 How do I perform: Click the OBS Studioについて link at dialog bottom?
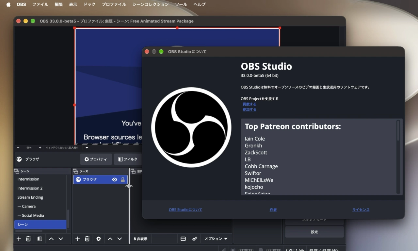185,210
